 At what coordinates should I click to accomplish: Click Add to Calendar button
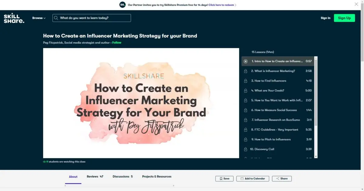(252, 179)
